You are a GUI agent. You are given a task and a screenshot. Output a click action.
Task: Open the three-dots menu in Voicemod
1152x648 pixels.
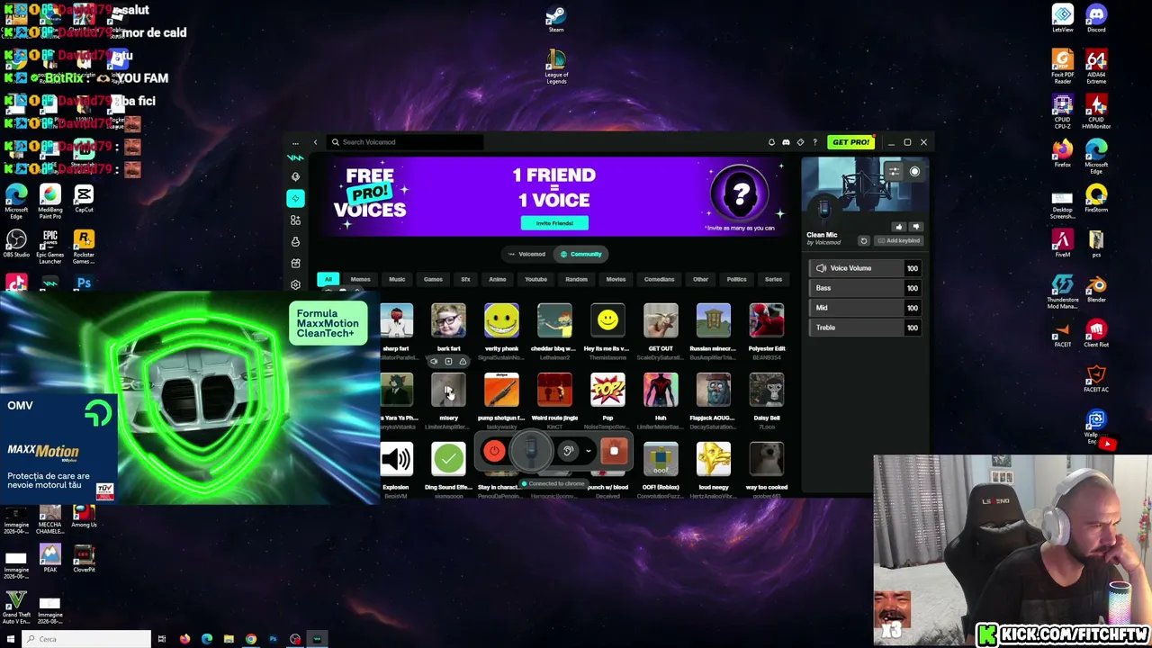[x=295, y=142]
